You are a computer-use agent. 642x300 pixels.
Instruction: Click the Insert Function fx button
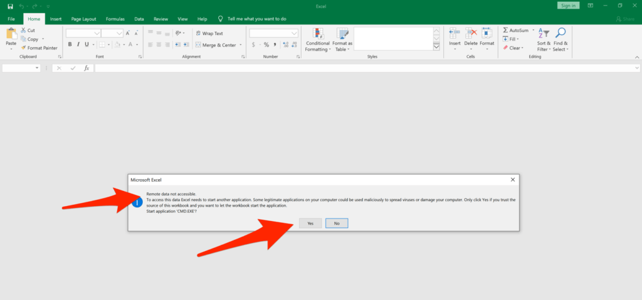click(x=87, y=68)
